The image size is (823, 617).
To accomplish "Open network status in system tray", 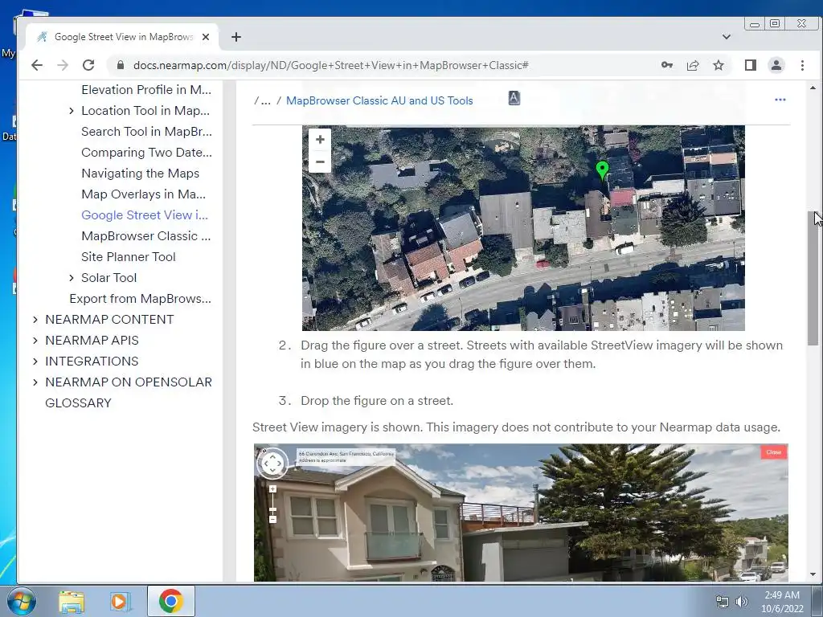I will click(x=723, y=602).
